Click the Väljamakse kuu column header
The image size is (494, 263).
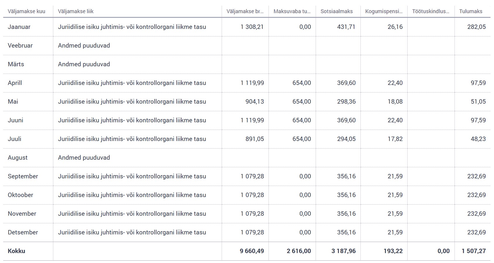point(26,11)
